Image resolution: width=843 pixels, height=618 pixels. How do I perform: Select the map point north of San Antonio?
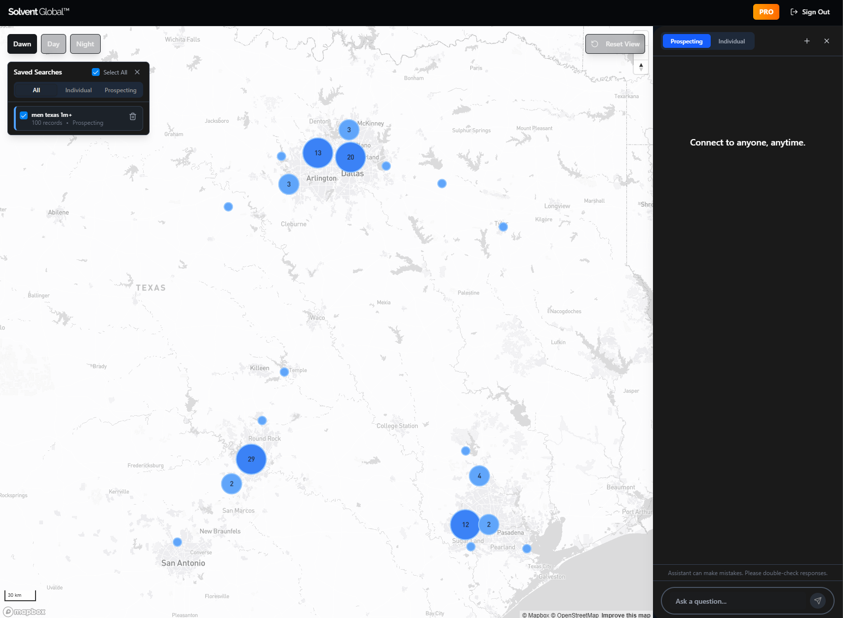[x=177, y=542]
